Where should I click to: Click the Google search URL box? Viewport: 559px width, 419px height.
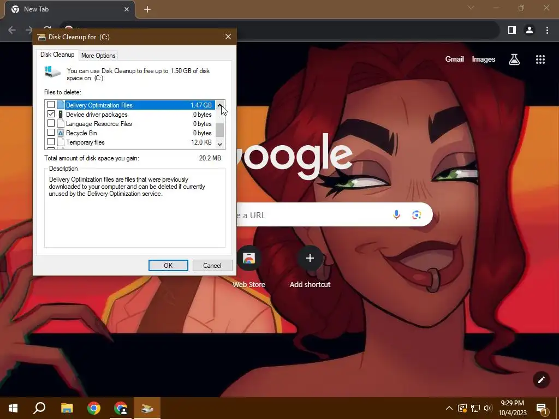click(335, 214)
